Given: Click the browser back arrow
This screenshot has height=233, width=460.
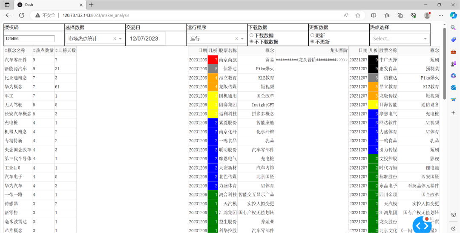Looking at the screenshot, I should [8, 15].
